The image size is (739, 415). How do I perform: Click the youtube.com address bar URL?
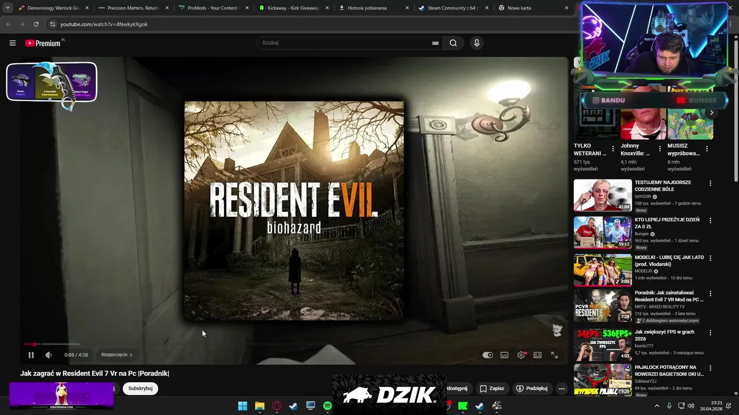pyautogui.click(x=104, y=24)
